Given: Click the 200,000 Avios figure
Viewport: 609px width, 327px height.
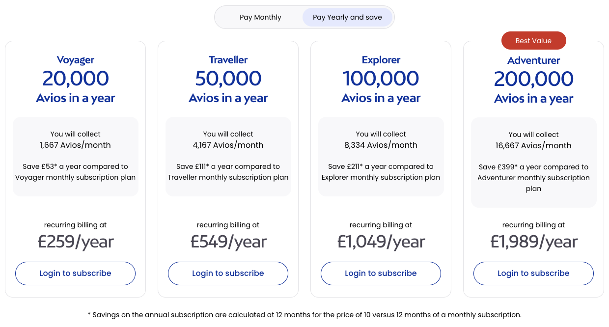Looking at the screenshot, I should [534, 79].
